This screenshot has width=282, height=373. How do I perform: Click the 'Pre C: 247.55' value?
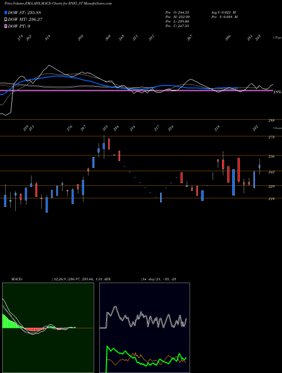click(177, 26)
